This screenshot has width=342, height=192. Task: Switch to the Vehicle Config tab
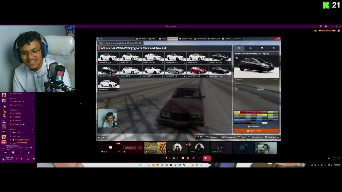185,39
